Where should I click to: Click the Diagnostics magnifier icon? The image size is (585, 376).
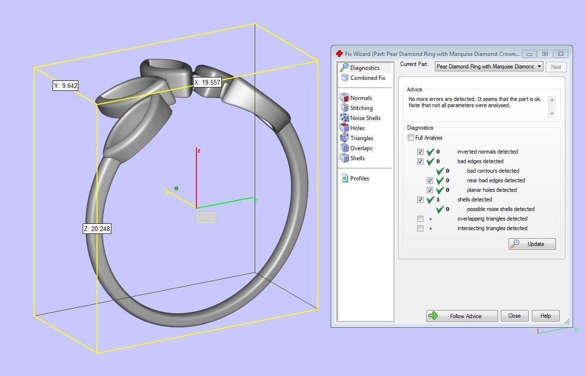(x=344, y=67)
